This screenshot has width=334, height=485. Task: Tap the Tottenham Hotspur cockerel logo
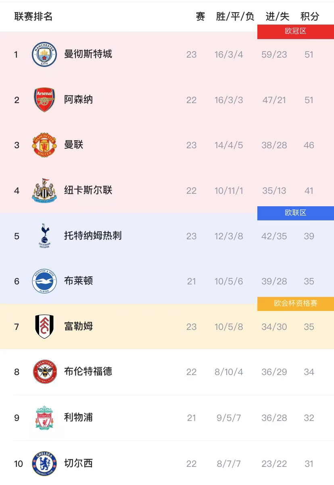(44, 236)
